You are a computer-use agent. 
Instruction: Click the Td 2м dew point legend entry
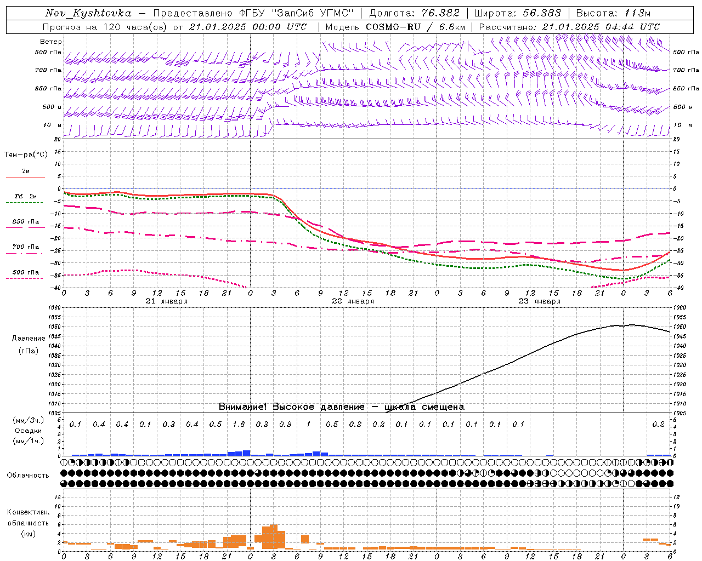click(25, 196)
